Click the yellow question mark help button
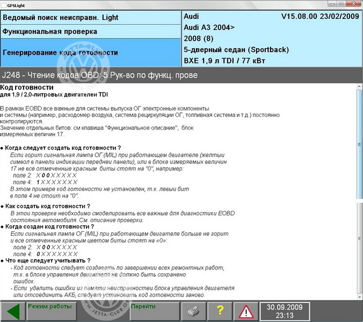The height and width of the screenshot is (322, 363). [220, 311]
